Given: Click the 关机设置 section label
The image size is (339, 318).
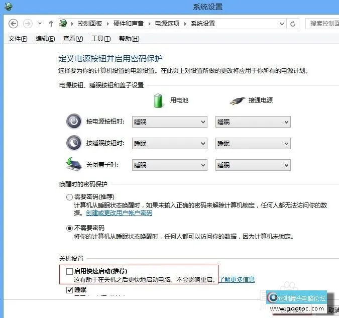Looking at the screenshot, I should (x=71, y=258).
